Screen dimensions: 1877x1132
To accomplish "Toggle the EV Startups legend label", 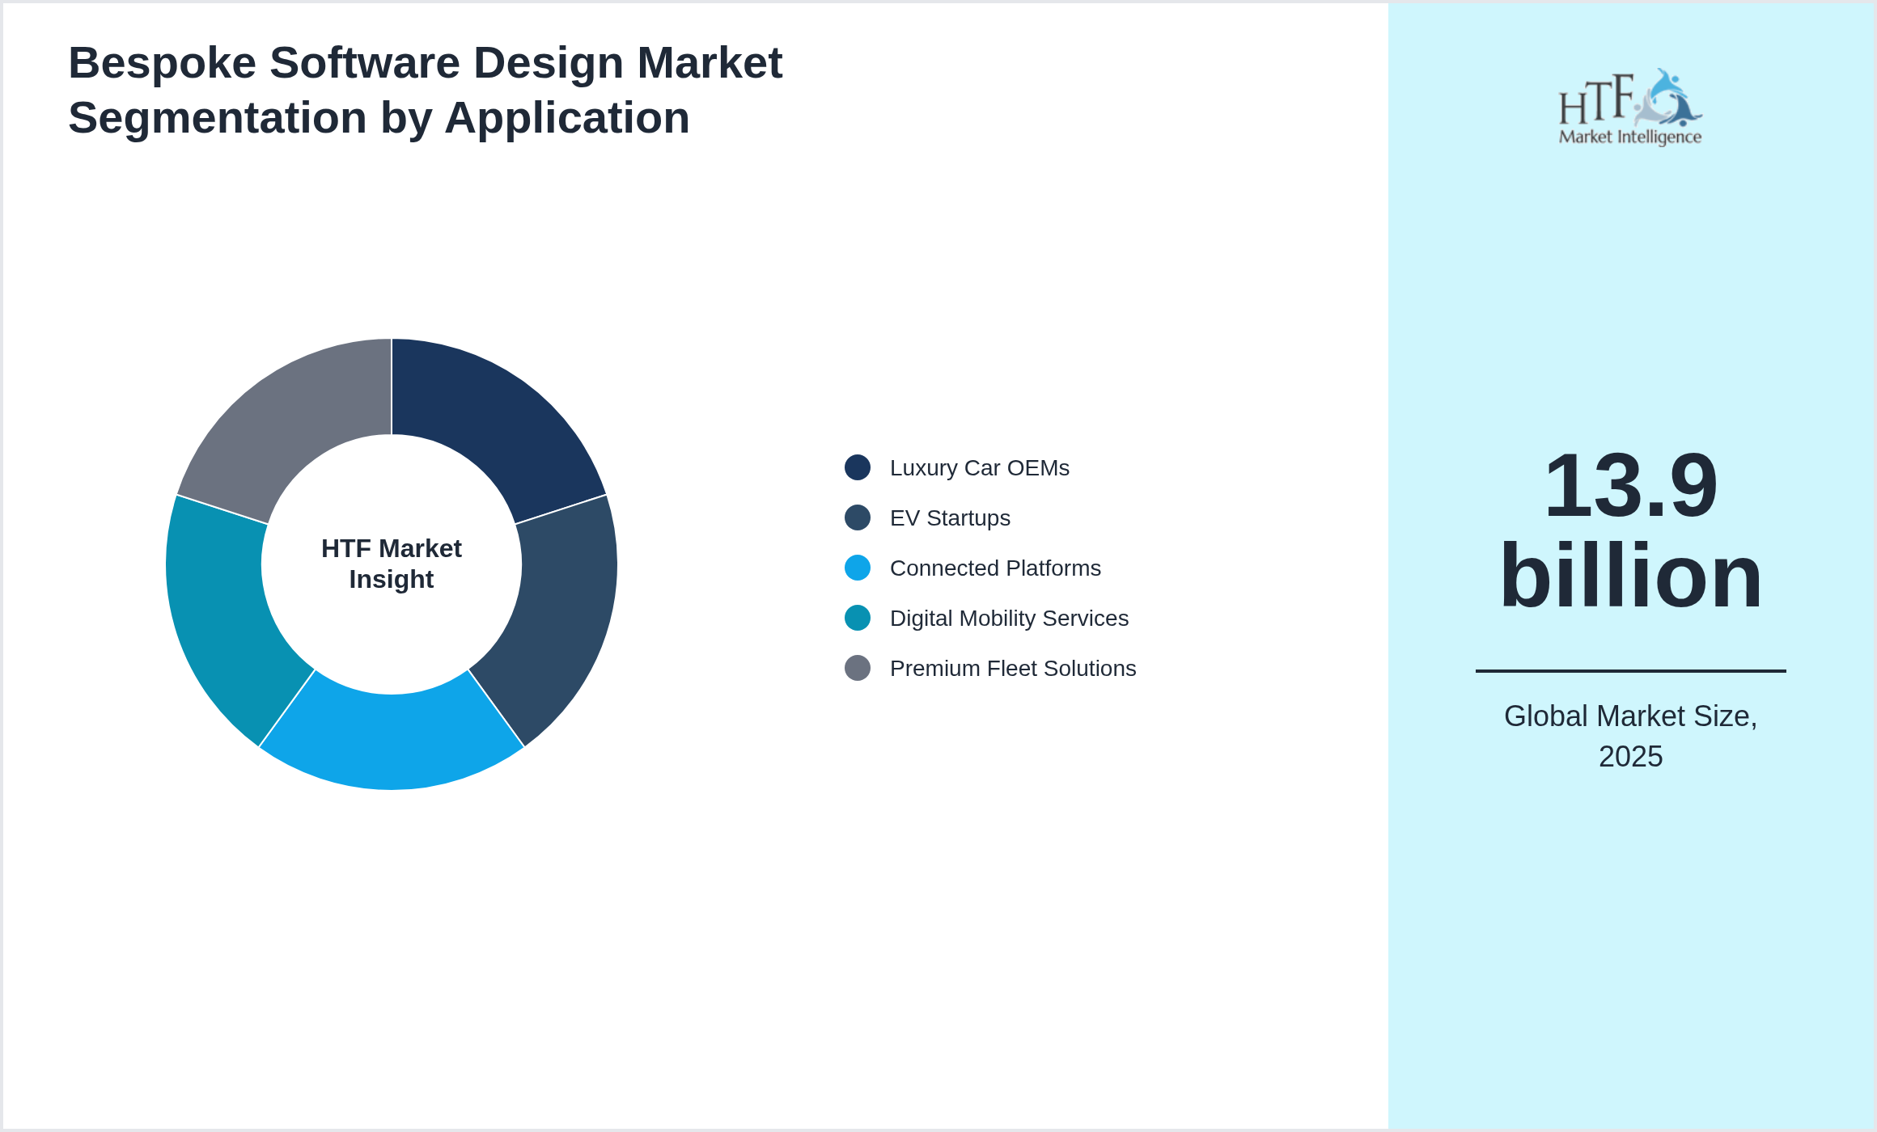I will click(950, 518).
